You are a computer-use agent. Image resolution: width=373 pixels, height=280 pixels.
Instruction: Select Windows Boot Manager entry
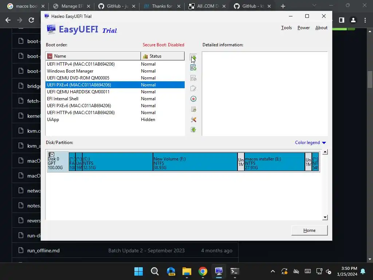click(x=115, y=71)
